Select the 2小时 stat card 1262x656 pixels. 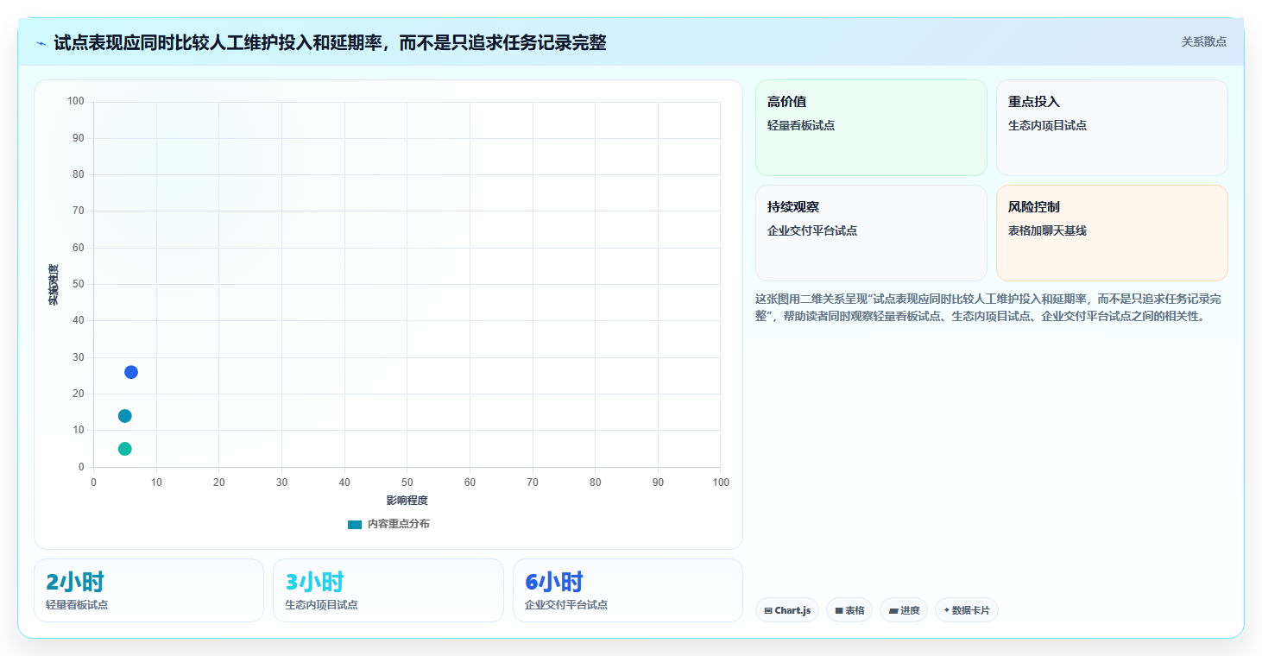(x=148, y=590)
